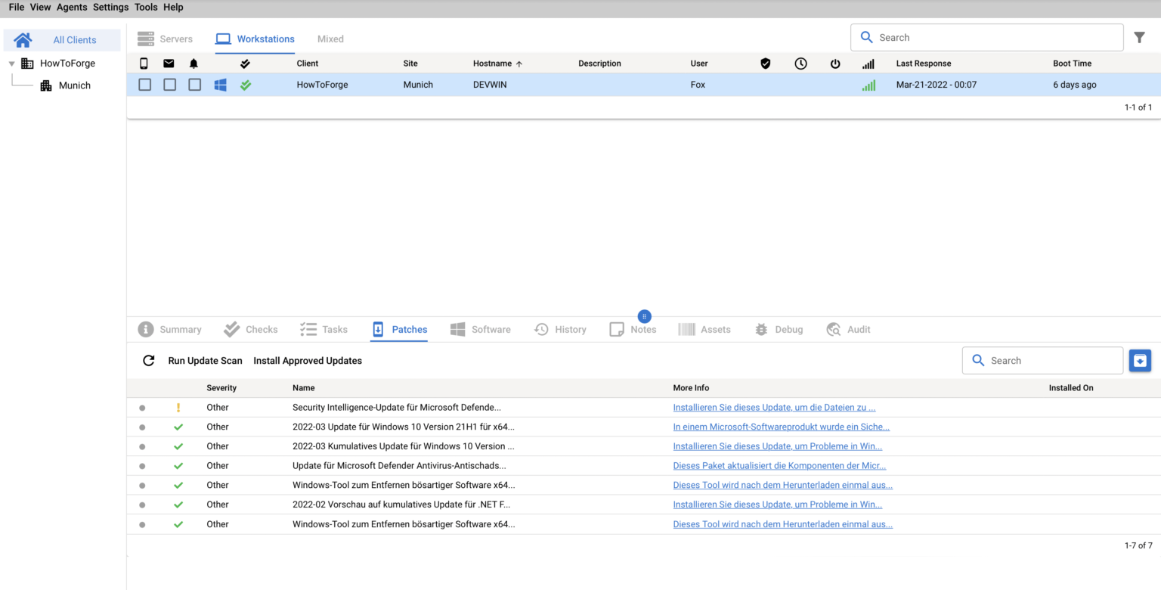The height and width of the screenshot is (590, 1161).
Task: Click the yellow exclamation icon on first patch
Action: point(178,408)
